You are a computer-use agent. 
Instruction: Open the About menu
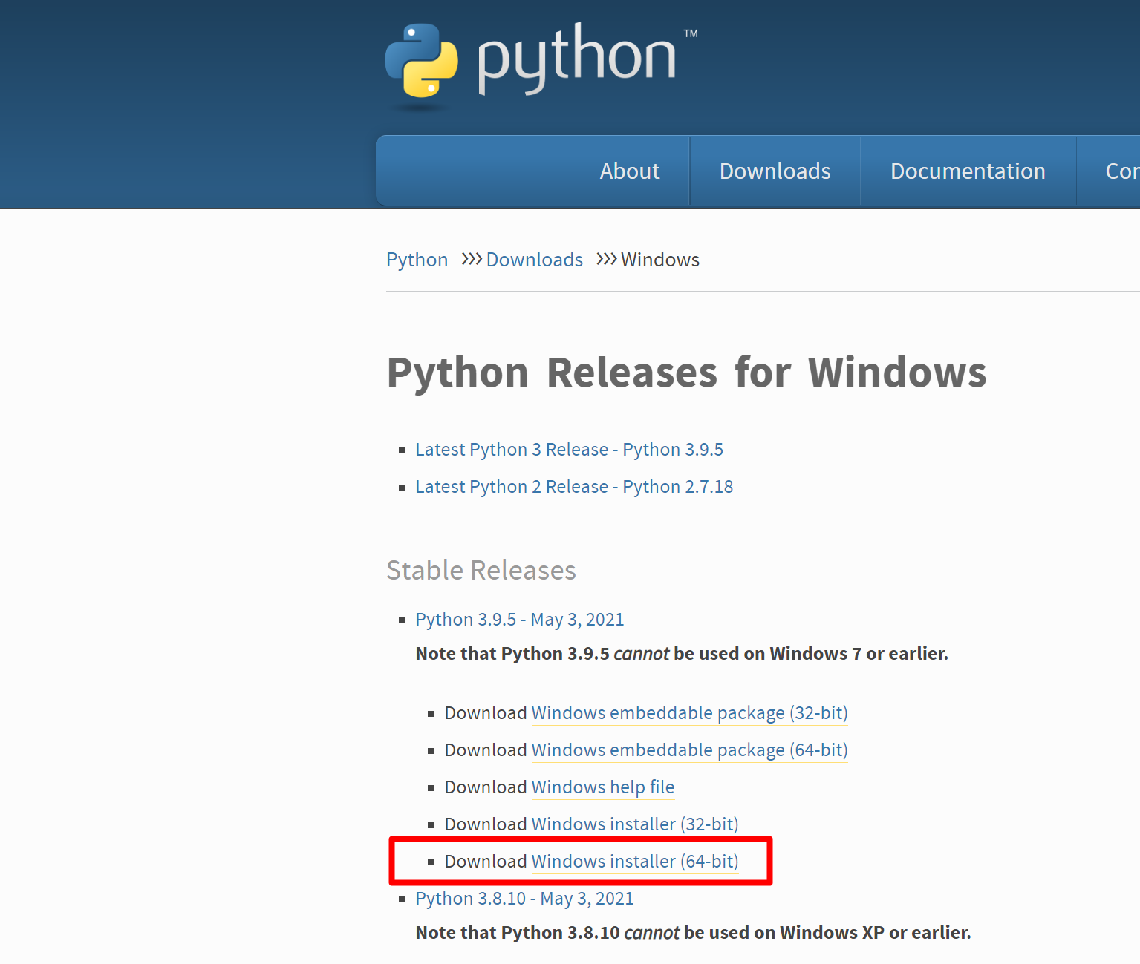(629, 171)
